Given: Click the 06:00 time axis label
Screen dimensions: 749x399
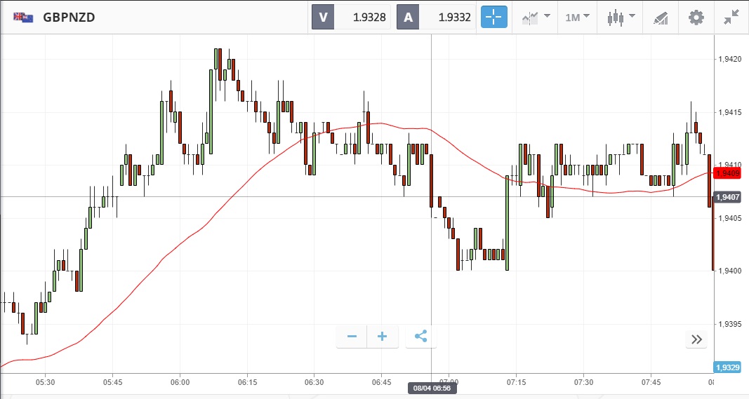Looking at the screenshot, I should [x=180, y=382].
